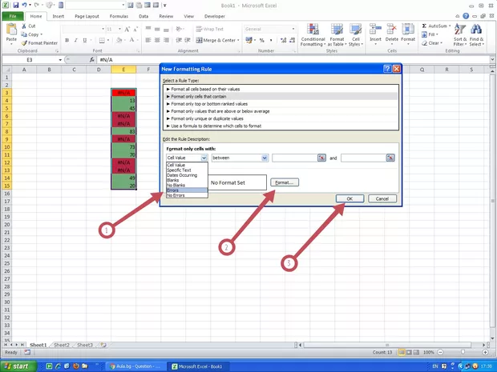Screen dimensions: 497x372
Task: Select 'Format only top or bottom ranked values'
Action: click(281, 104)
